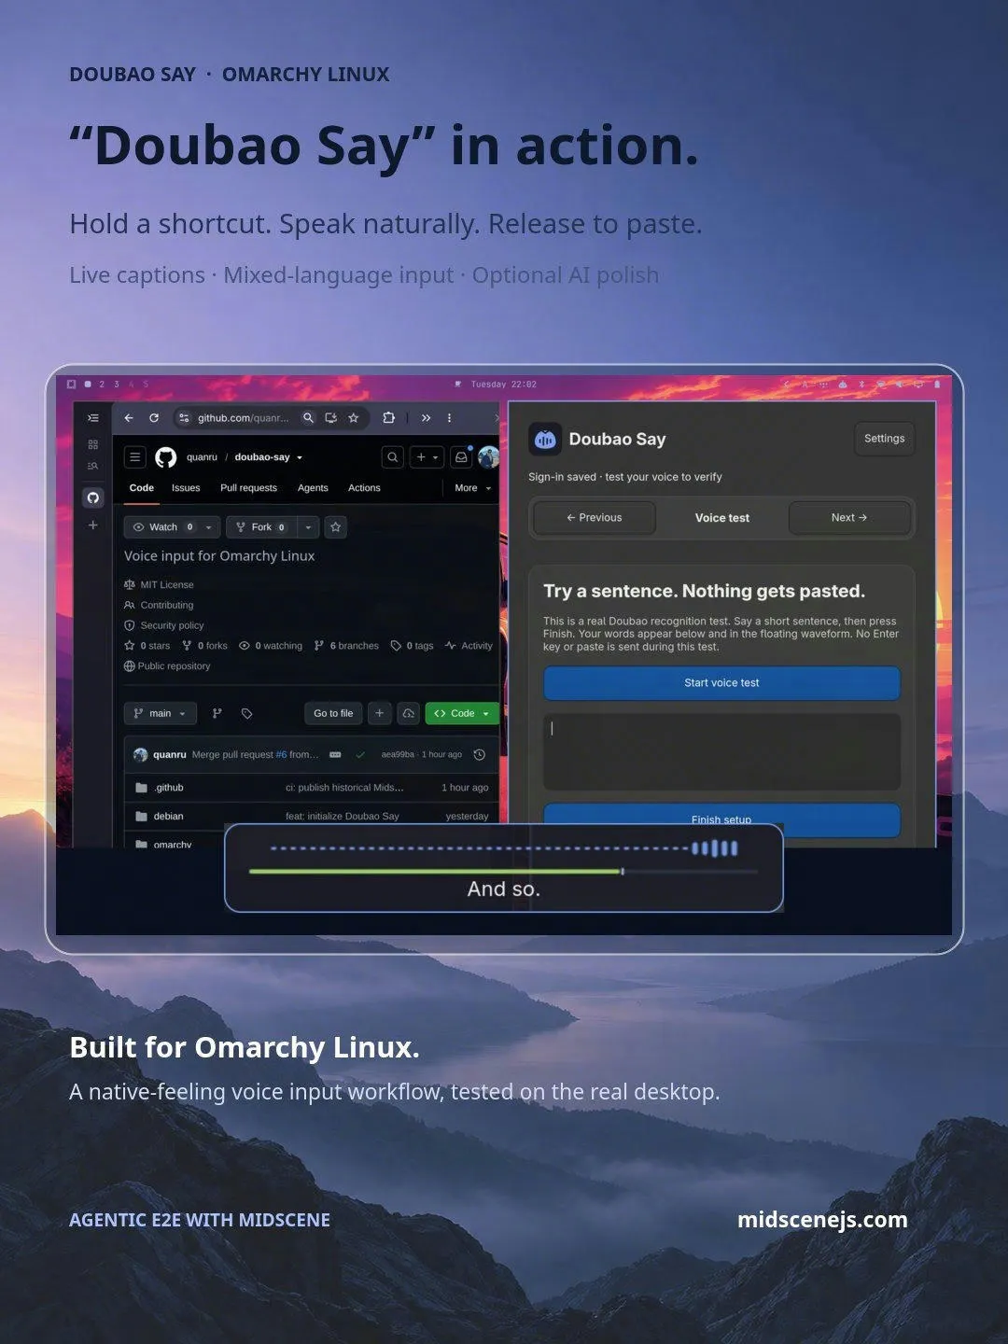Show hidden toolbar items via double chevron

pos(426,418)
